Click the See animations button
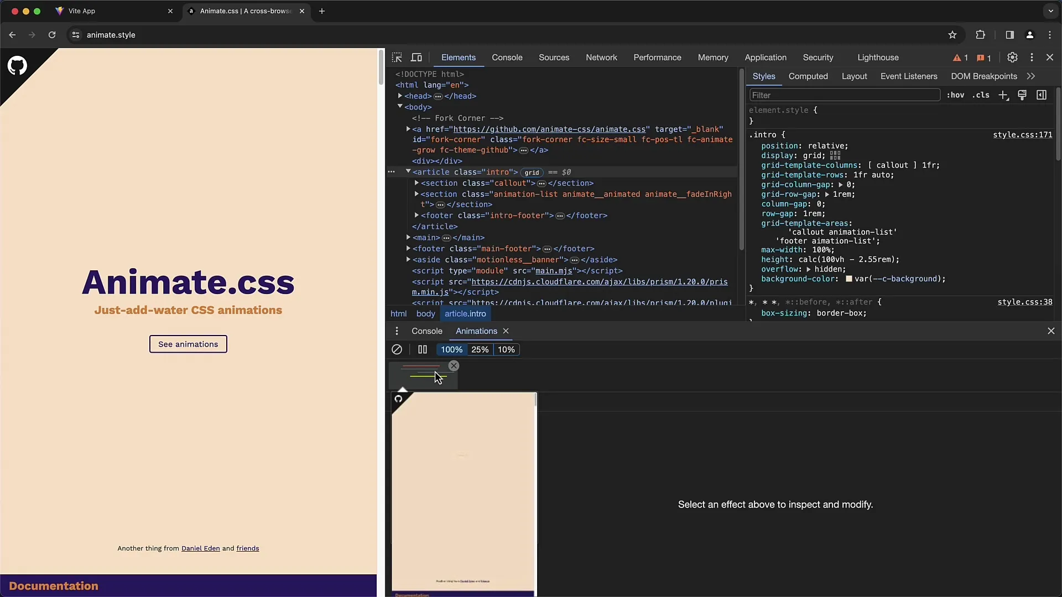The height and width of the screenshot is (597, 1062). [x=188, y=344]
